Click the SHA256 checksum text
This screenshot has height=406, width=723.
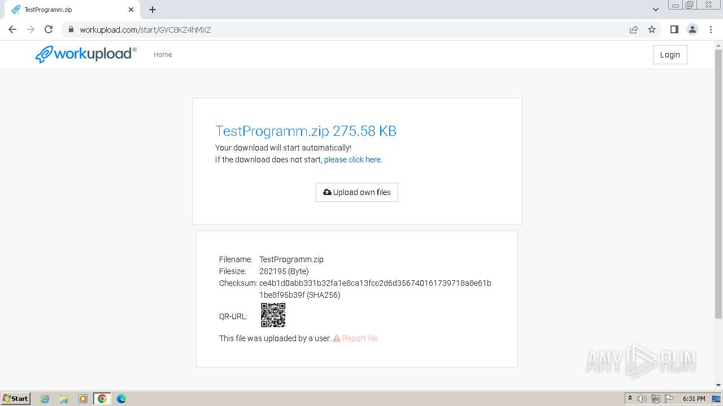pyautogui.click(x=375, y=289)
